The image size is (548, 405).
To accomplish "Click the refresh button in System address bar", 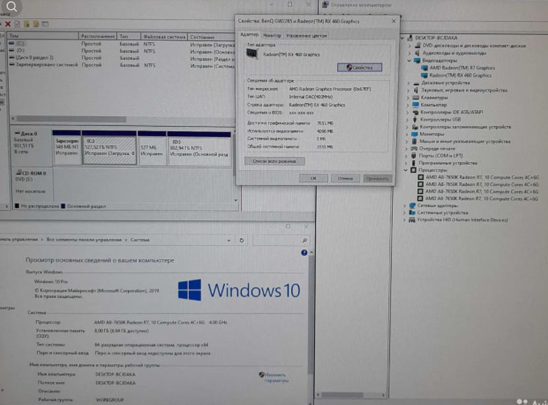I will (242, 240).
